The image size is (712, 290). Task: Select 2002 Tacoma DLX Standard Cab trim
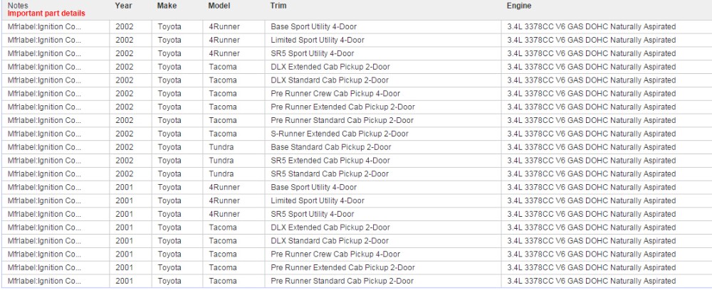[330, 80]
